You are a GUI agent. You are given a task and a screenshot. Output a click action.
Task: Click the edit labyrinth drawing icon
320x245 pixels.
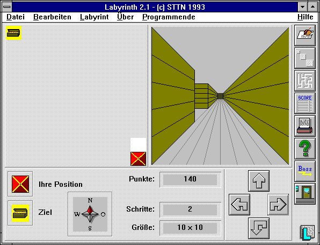click(304, 36)
